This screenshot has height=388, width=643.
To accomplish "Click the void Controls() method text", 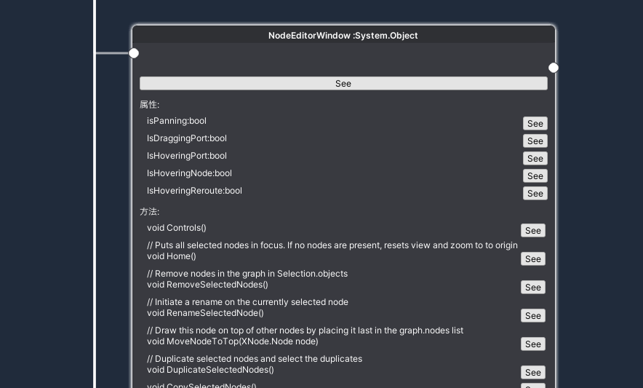I will click(177, 228).
